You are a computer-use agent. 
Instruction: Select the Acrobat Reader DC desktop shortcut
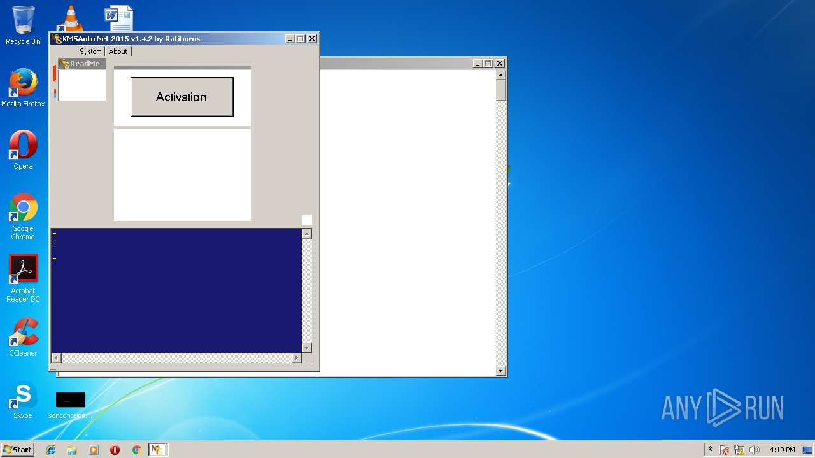point(23,279)
